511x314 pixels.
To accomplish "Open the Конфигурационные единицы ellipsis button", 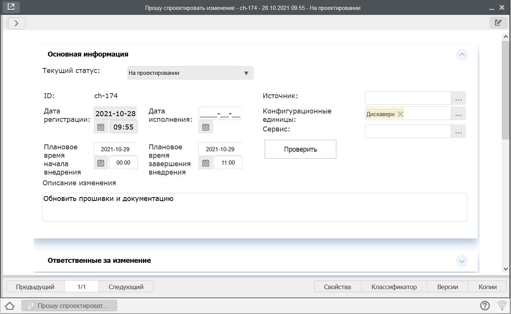I will point(459,113).
